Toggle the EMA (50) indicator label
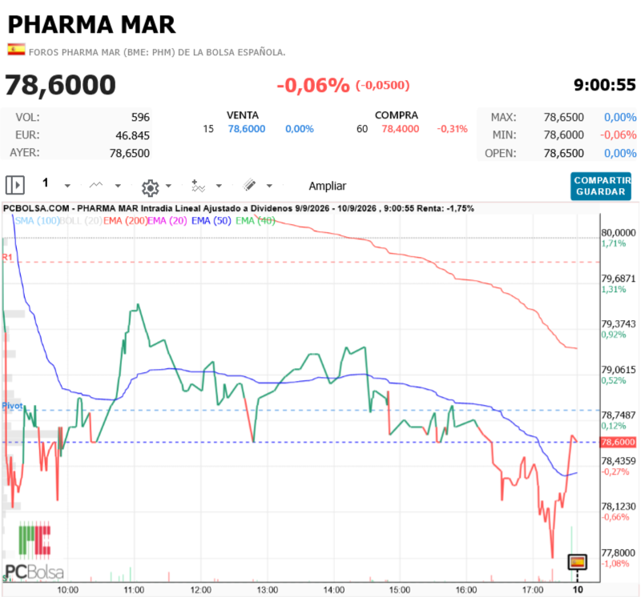641x597 pixels. 212,221
